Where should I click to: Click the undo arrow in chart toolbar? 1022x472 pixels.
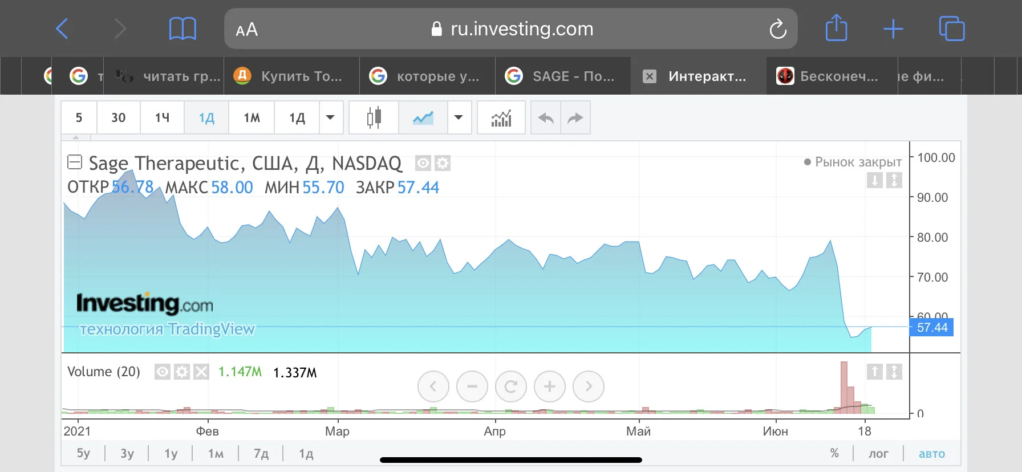click(546, 118)
